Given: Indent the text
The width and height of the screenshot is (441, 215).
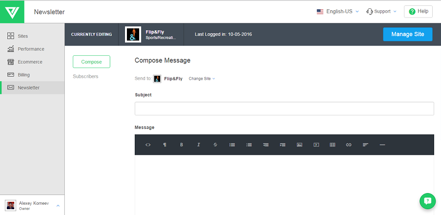Looking at the screenshot, I should tap(283, 145).
